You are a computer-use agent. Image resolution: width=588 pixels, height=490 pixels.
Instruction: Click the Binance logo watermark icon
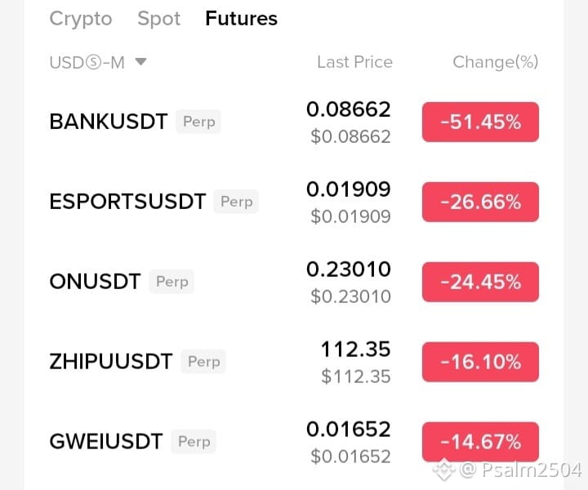[444, 470]
